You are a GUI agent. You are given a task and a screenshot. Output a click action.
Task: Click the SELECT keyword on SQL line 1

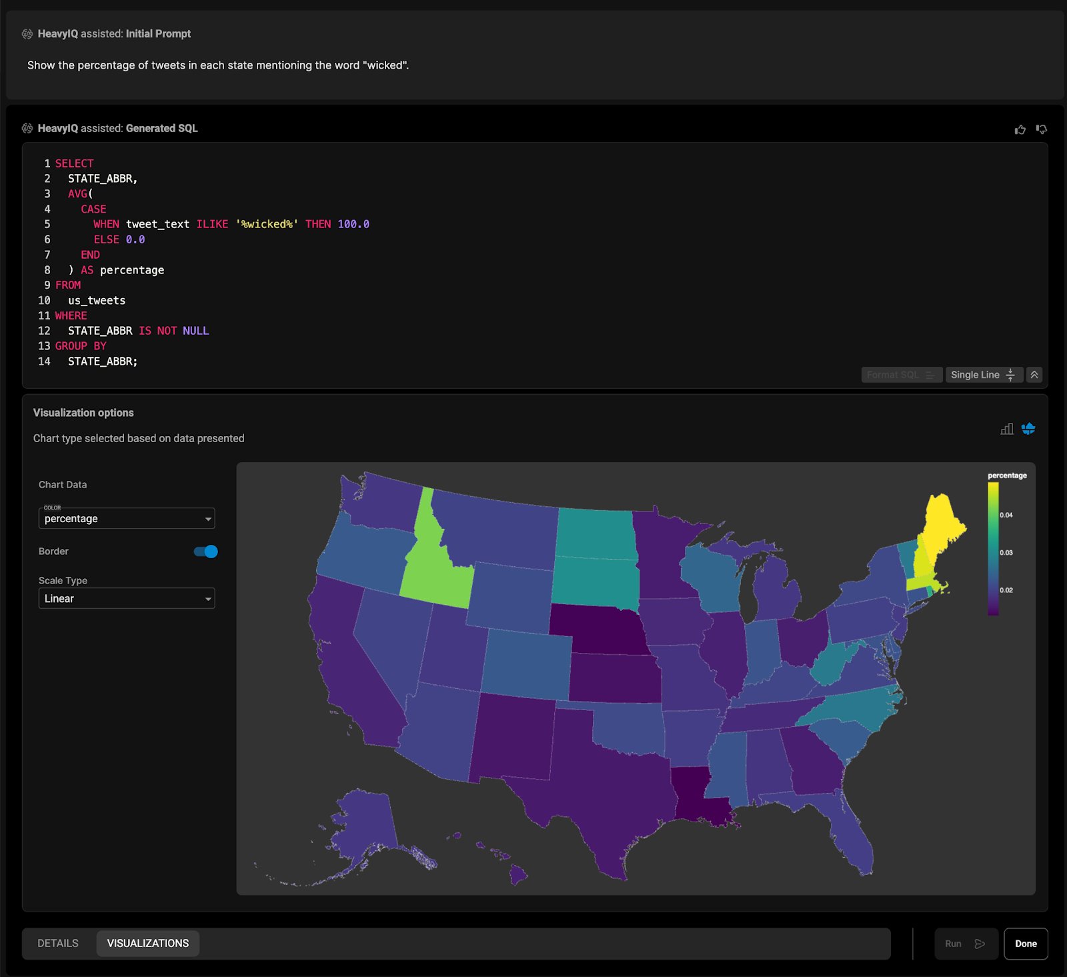pos(74,163)
